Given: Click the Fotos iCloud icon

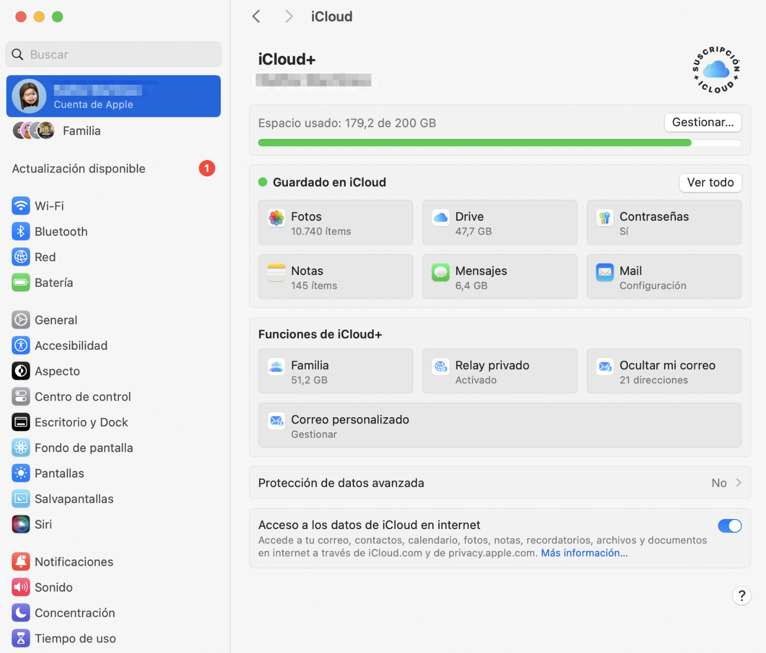Looking at the screenshot, I should click(276, 217).
